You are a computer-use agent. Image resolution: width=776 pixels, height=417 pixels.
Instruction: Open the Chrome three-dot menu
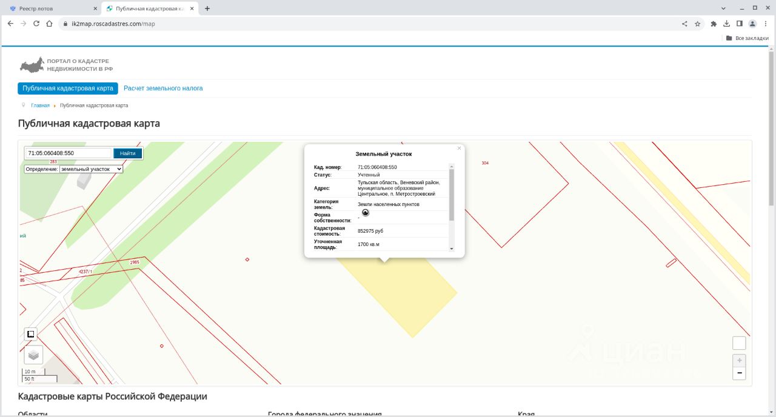coord(766,24)
